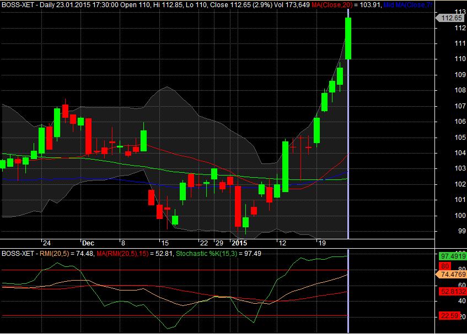Click the 112.65 last price tag
This screenshot has height=334, width=467.
[450, 18]
